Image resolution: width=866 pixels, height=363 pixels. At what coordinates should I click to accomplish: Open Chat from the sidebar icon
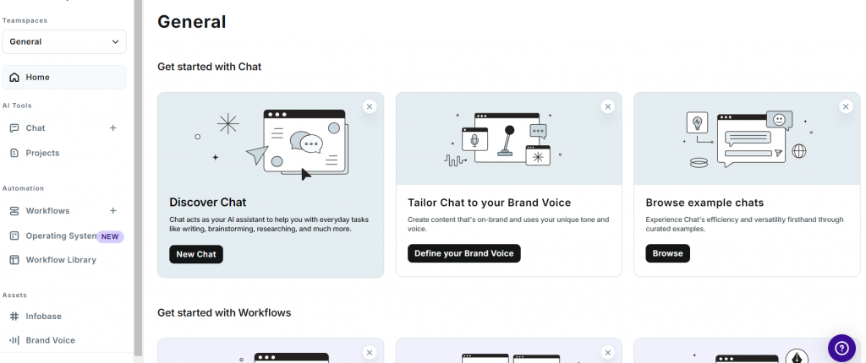14,128
